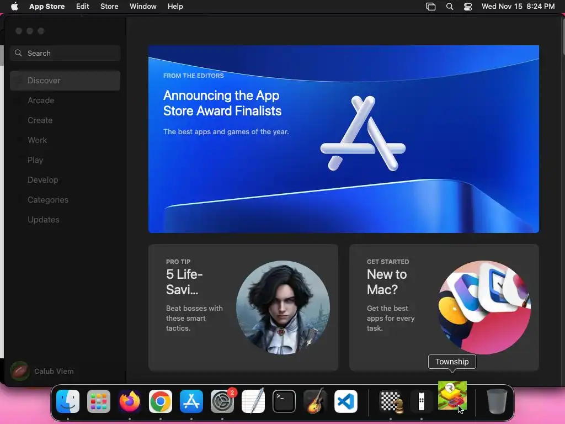Open GarageBand from the dock

[315, 401]
